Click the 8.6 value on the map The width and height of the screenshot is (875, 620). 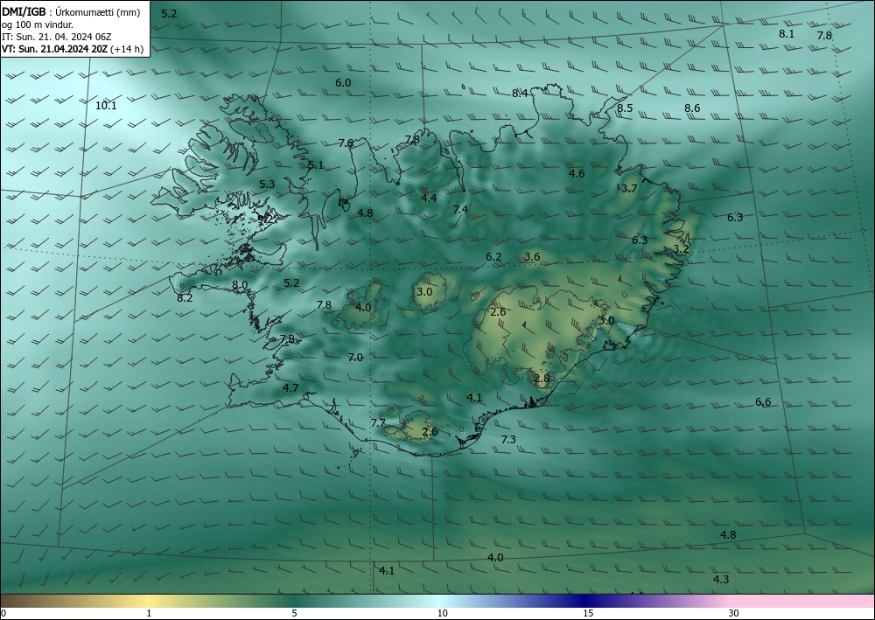(692, 108)
